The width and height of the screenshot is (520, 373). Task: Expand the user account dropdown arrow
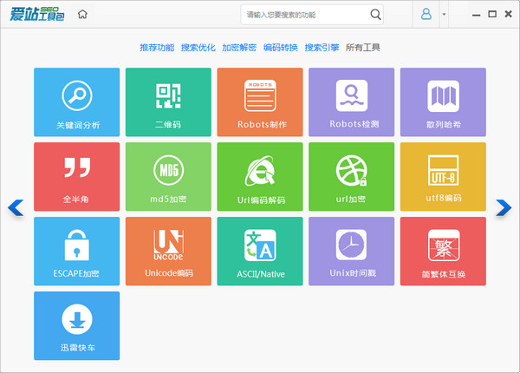click(444, 15)
